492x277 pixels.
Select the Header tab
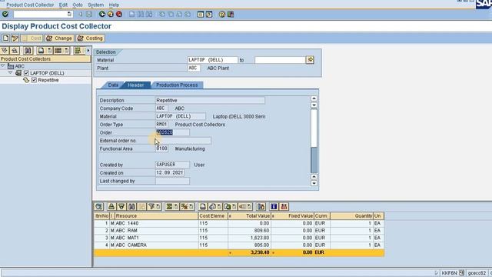coord(136,85)
